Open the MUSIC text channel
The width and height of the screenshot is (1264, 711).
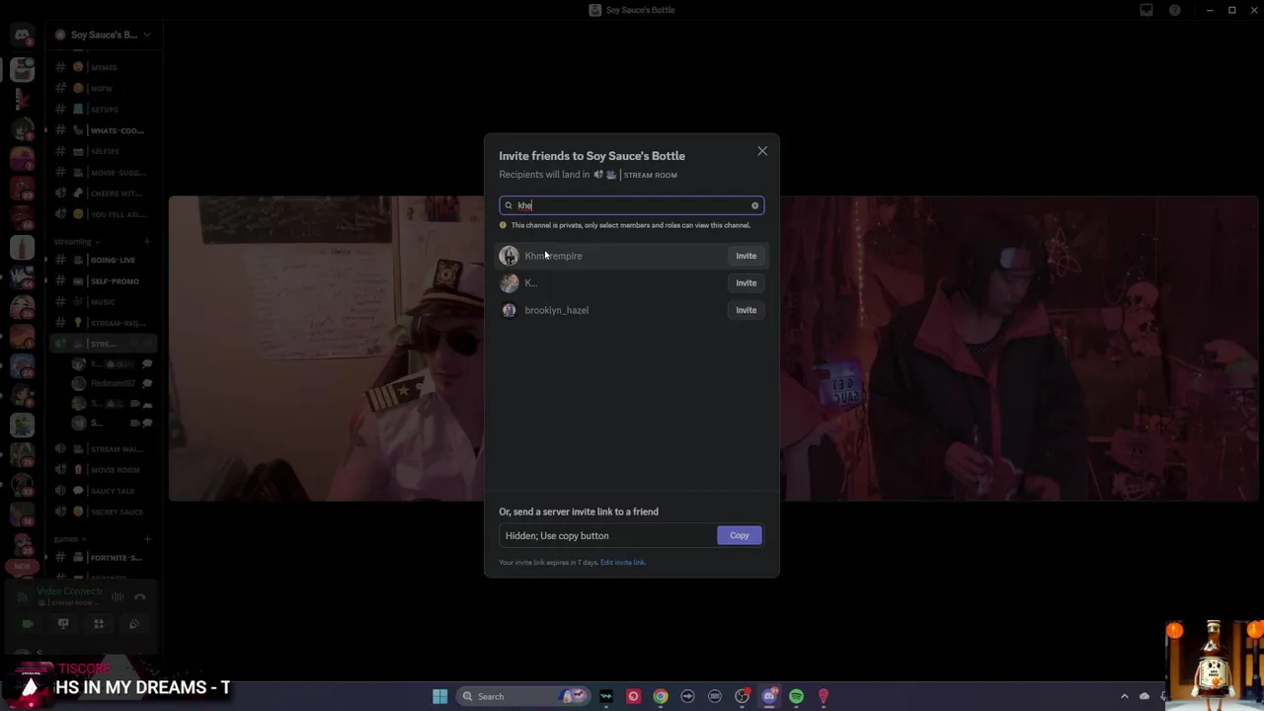(103, 301)
